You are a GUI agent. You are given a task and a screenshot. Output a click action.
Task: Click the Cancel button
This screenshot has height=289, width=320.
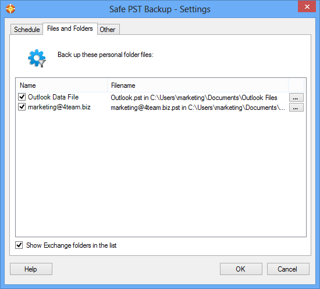tap(288, 269)
